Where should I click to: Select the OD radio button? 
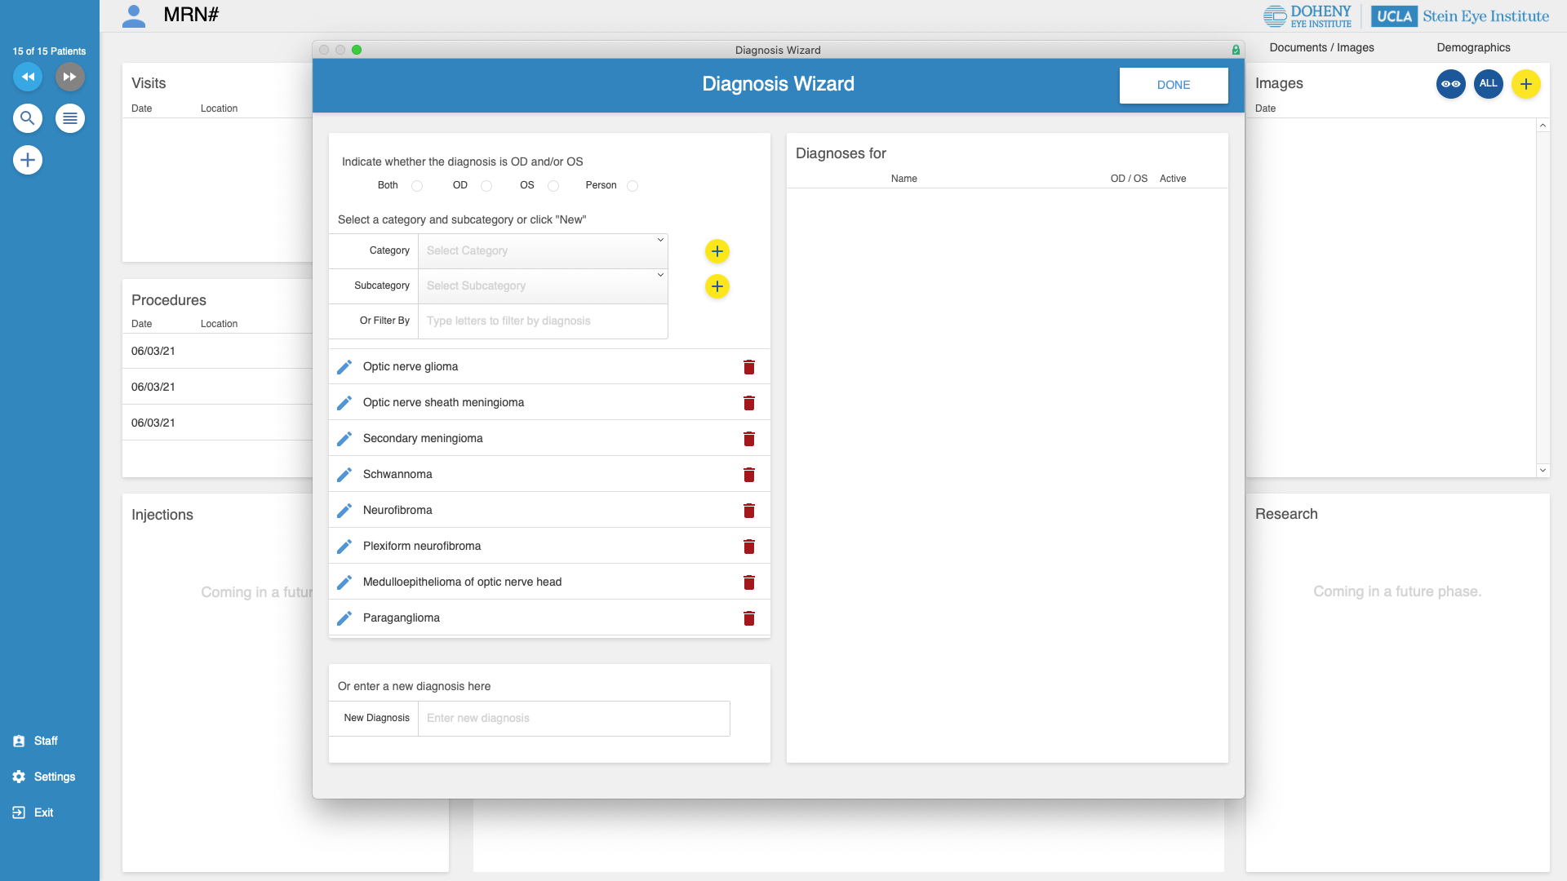486,186
